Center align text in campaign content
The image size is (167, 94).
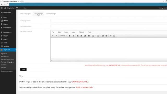(x=81, y=36)
